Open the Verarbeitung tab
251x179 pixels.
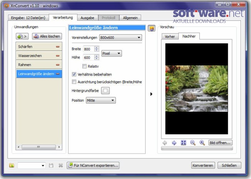pyautogui.click(x=63, y=18)
